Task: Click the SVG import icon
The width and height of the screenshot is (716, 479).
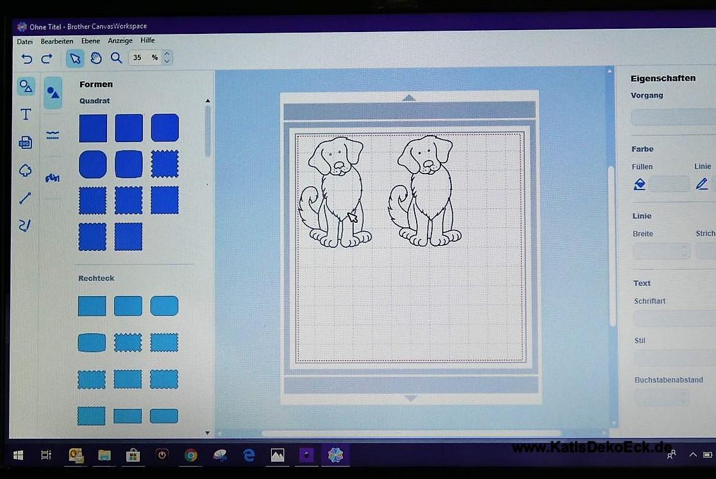Action: [x=26, y=142]
